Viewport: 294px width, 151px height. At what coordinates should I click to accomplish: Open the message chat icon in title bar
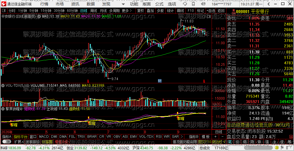click(x=185, y=4)
